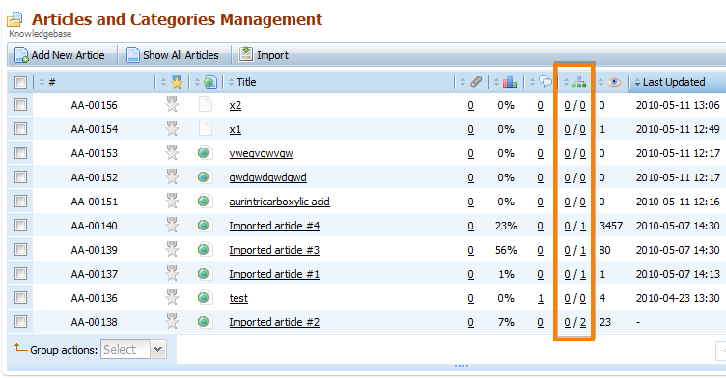This screenshot has width=726, height=378.
Task: Sort by attachments paperclip column header
Action: click(x=476, y=82)
